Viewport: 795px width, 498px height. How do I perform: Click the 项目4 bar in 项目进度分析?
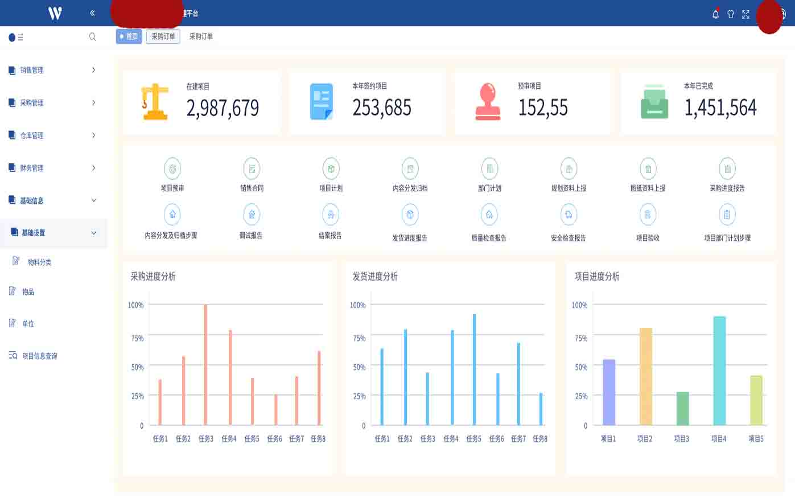pos(719,371)
